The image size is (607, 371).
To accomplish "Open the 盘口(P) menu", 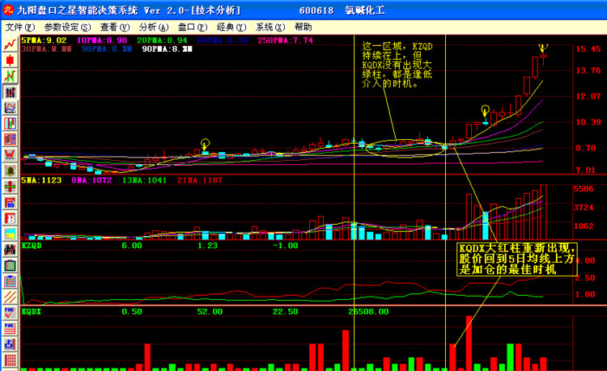I will click(x=193, y=27).
